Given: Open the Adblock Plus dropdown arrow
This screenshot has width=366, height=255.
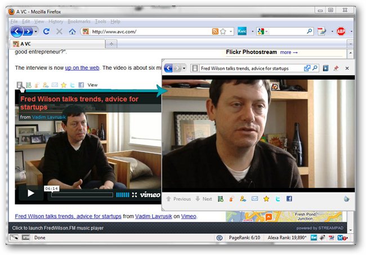Looking at the screenshot, I should [351, 32].
